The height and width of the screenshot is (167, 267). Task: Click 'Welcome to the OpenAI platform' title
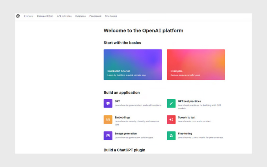(144, 31)
